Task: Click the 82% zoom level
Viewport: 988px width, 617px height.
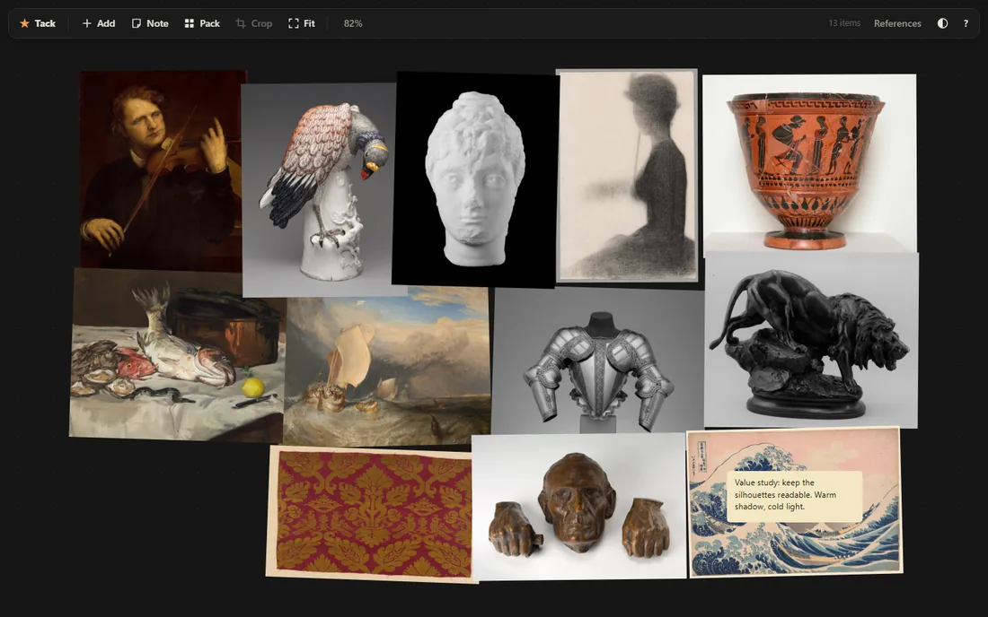Action: tap(353, 23)
